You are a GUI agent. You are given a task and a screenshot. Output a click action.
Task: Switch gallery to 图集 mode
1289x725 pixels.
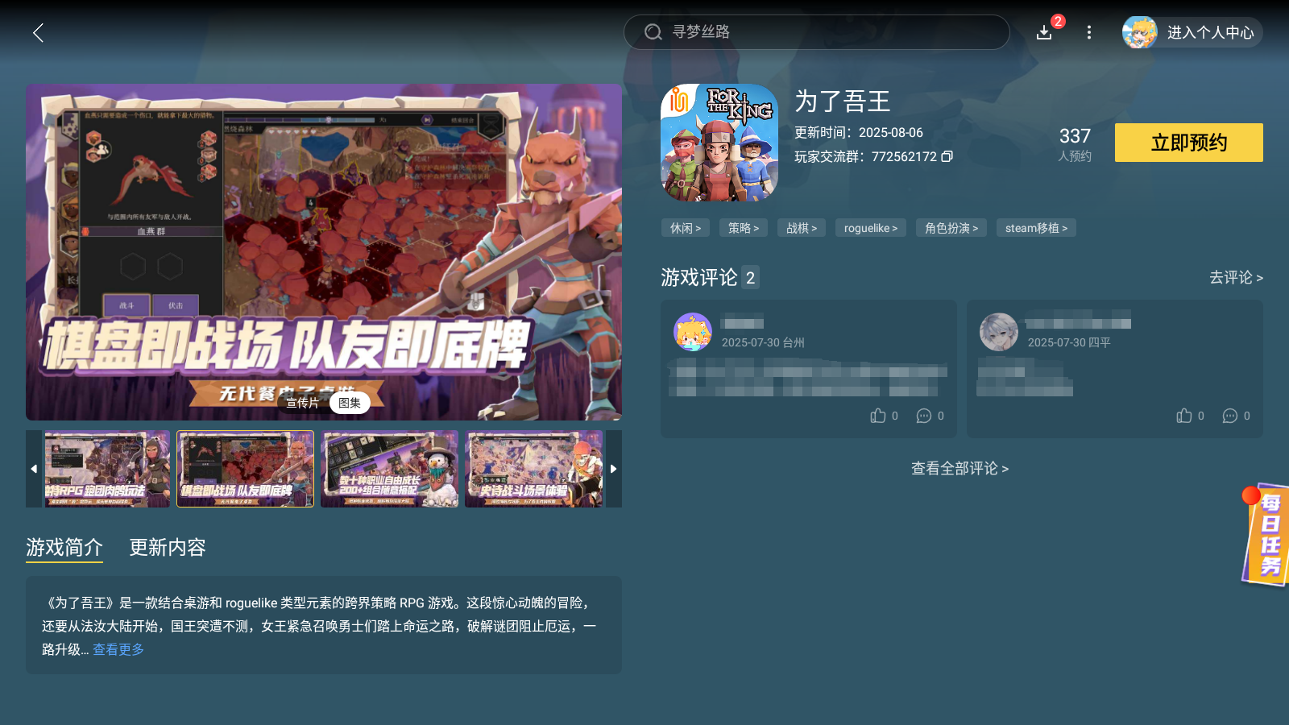coord(350,403)
